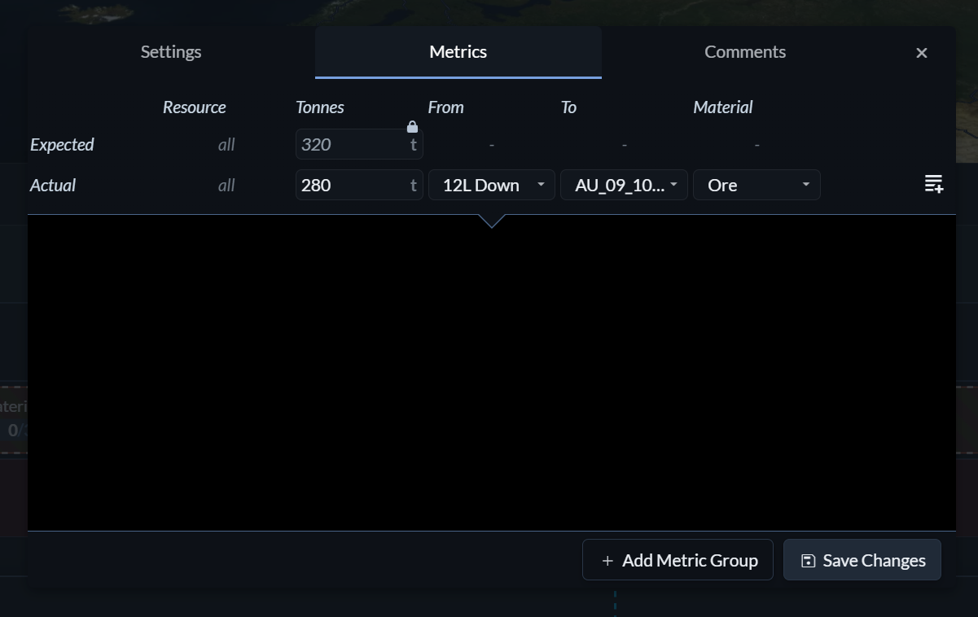The height and width of the screenshot is (617, 978).
Task: Click the 'all' resource value in Actual row
Action: tap(226, 186)
